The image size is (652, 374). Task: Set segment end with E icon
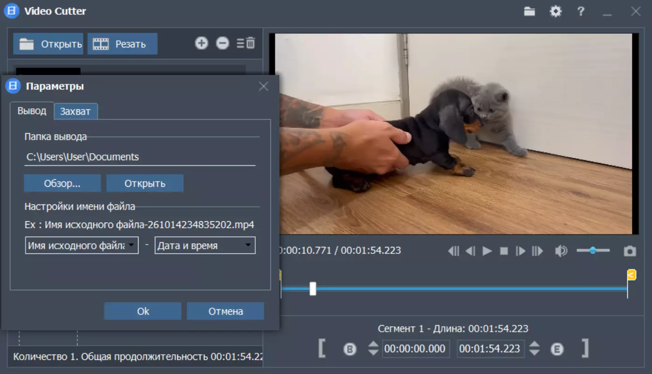(557, 349)
